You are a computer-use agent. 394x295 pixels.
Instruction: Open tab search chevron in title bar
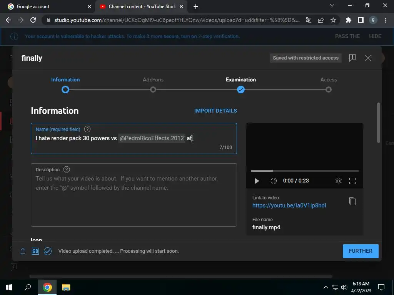click(332, 5)
